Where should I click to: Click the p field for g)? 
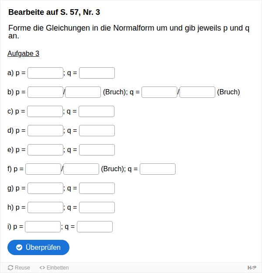pos(45,188)
